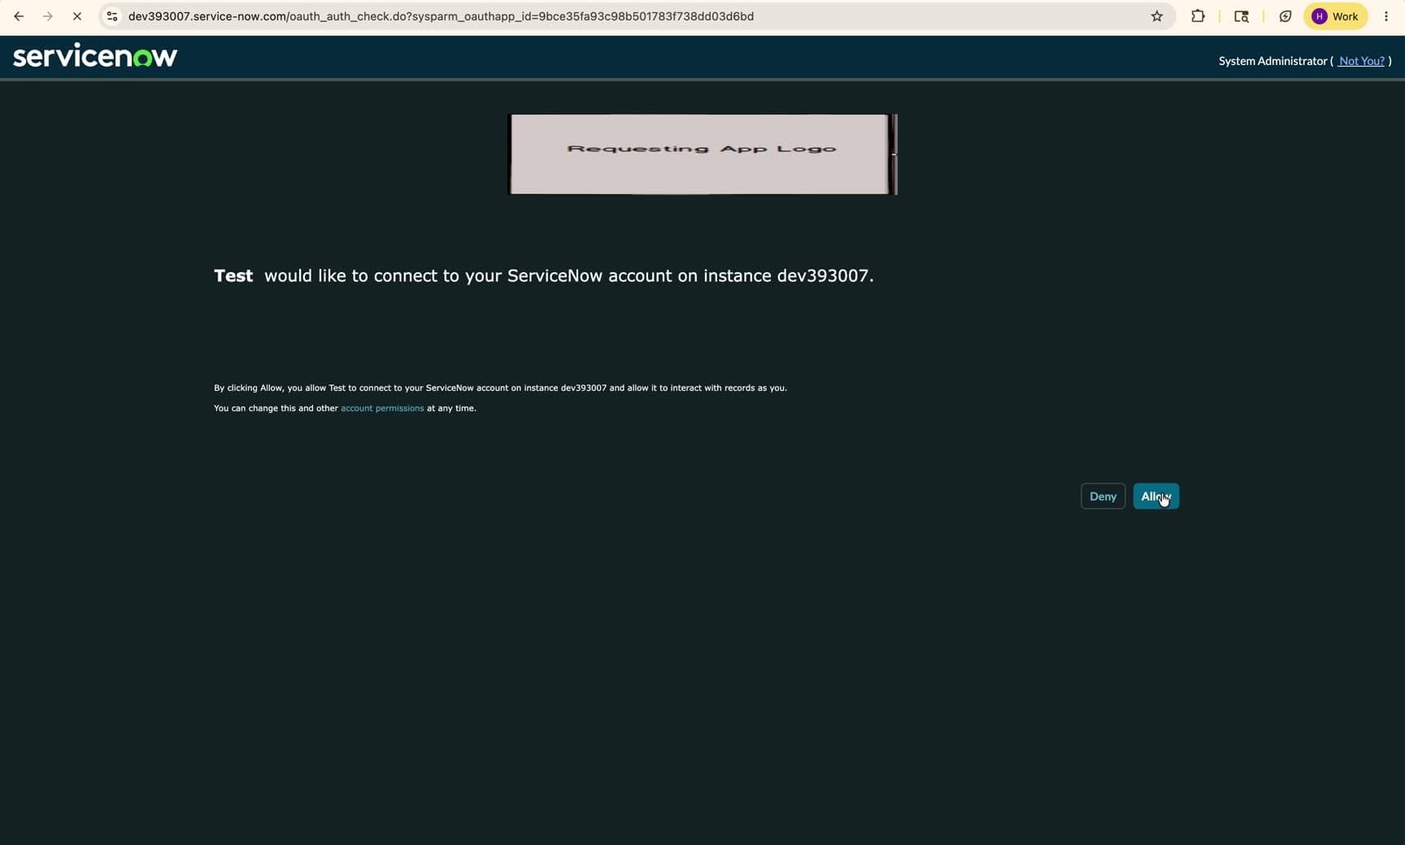Open site information icon in address bar
Image resolution: width=1405 pixels, height=845 pixels.
tap(112, 16)
